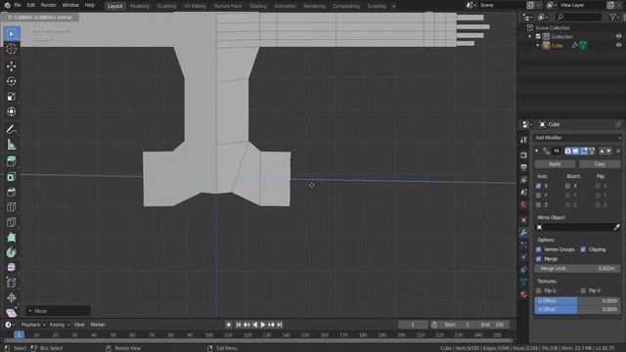Enable Bisect X checkbox

tap(567, 186)
